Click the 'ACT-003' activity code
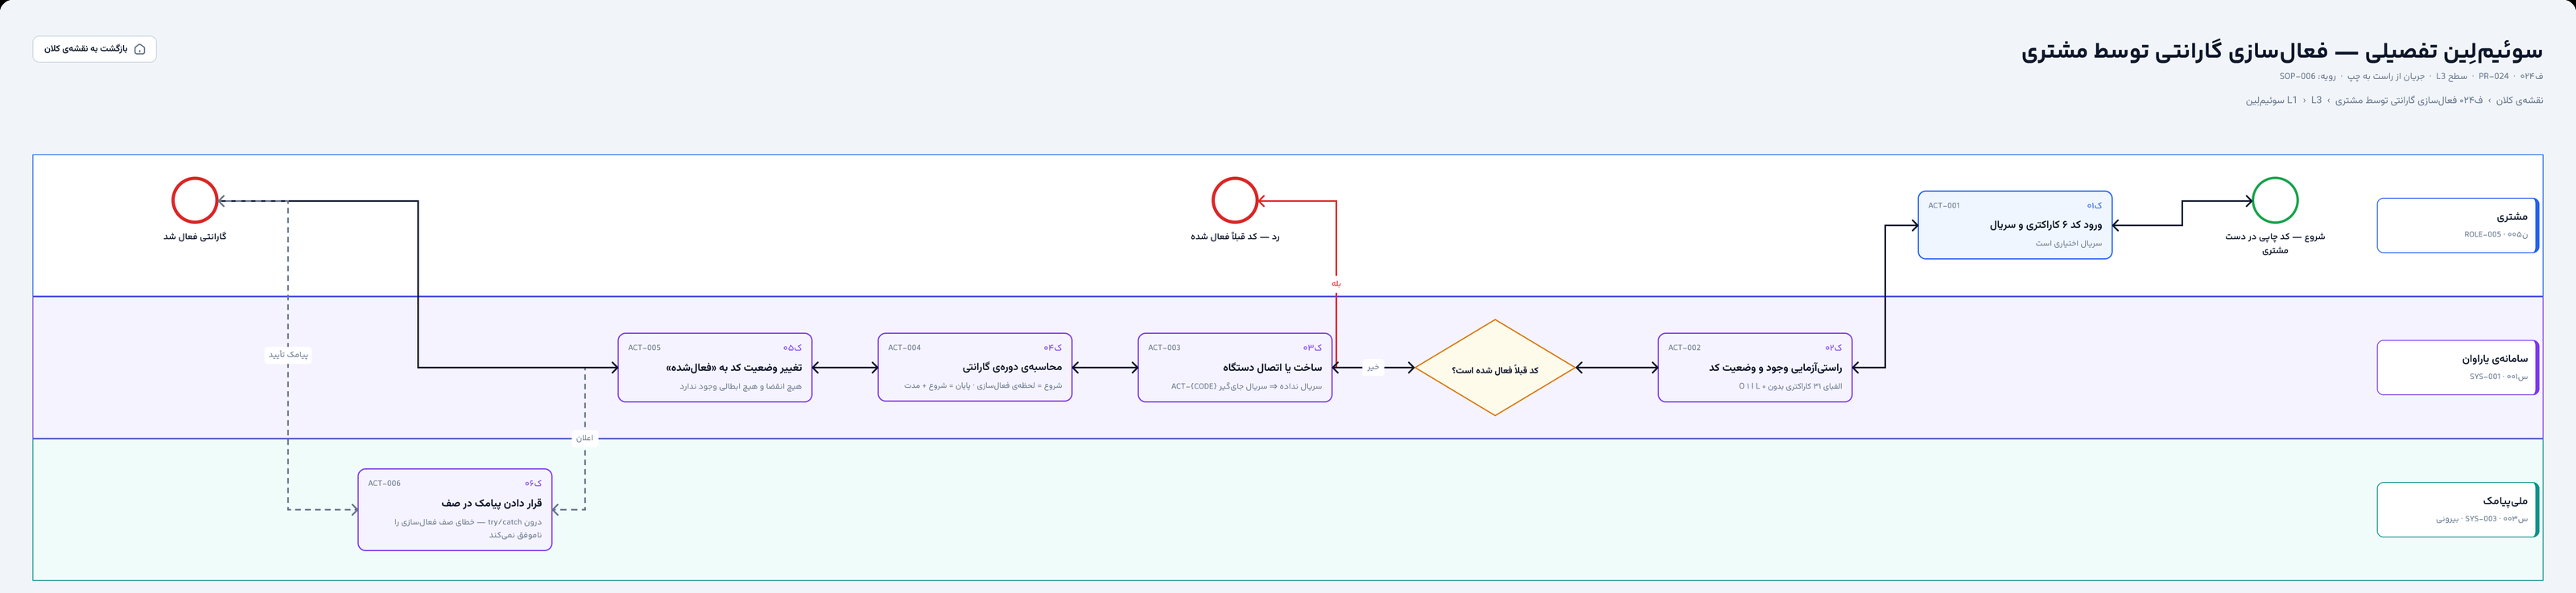 pyautogui.click(x=1164, y=348)
